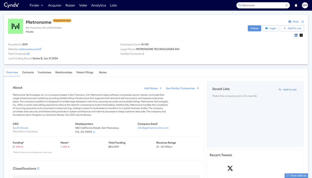Click Add Notes link
Image resolution: width=312 pixels, height=178 pixels.
[151, 88]
